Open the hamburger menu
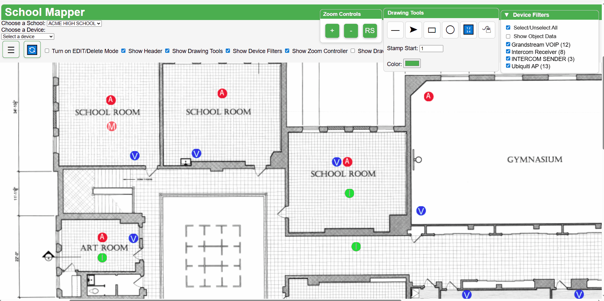 click(11, 50)
